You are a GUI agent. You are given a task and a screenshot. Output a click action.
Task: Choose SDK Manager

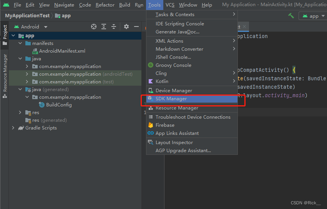[192, 99]
